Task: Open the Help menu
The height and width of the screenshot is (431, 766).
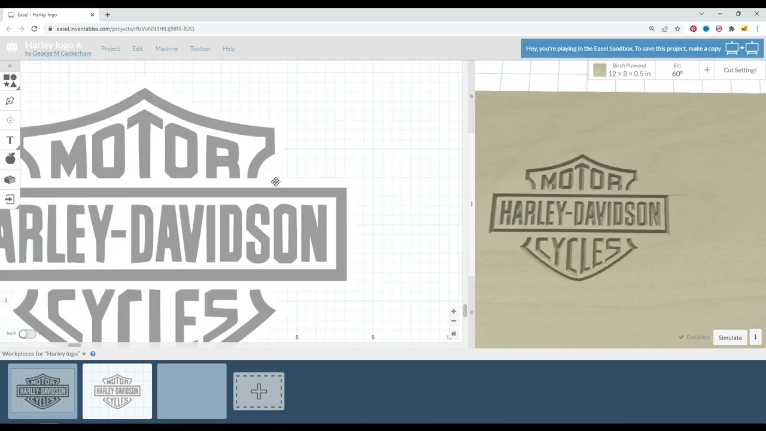Action: (229, 48)
